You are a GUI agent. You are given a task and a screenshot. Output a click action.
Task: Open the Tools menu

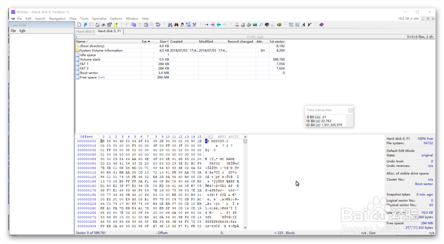(x=84, y=18)
